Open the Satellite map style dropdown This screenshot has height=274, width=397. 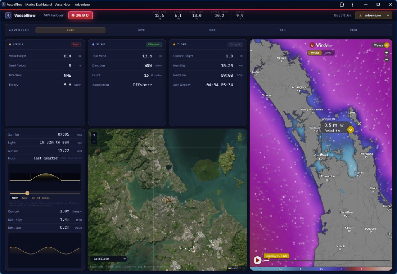(x=109, y=258)
